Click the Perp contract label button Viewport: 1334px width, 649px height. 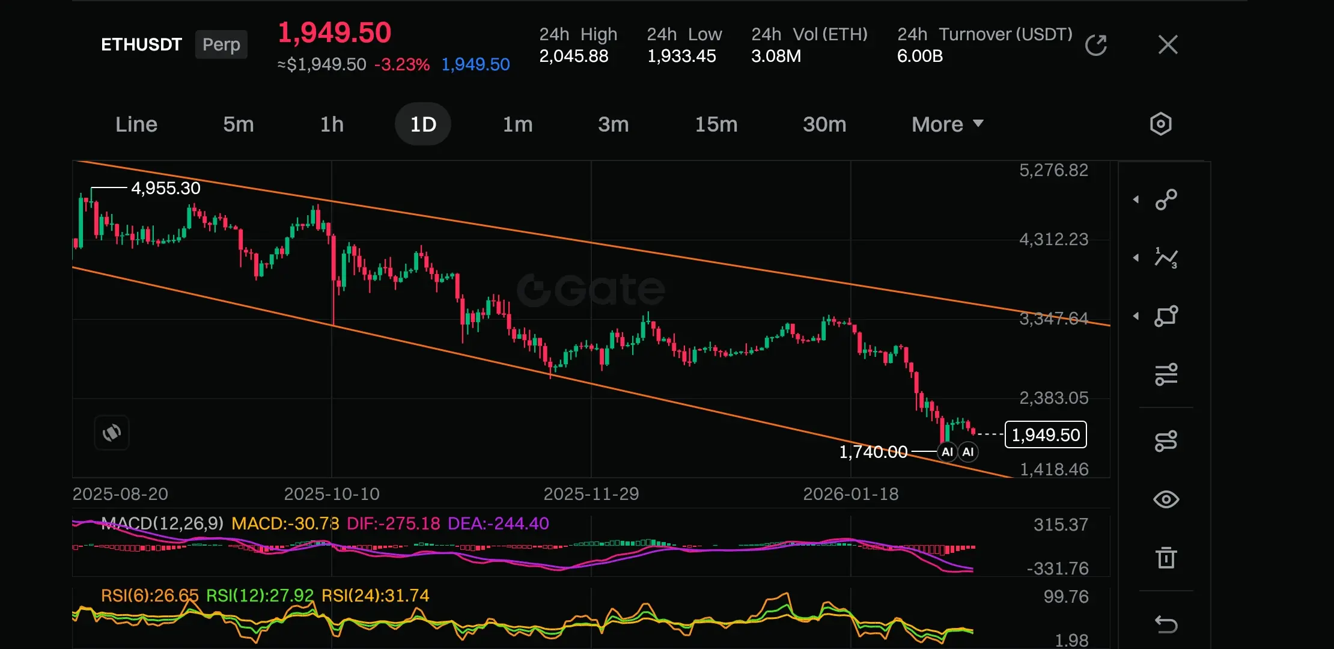(221, 44)
